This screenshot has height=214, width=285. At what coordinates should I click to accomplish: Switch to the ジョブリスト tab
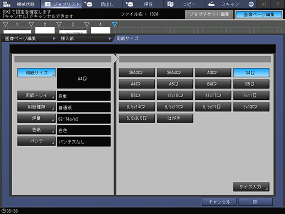click(61, 4)
